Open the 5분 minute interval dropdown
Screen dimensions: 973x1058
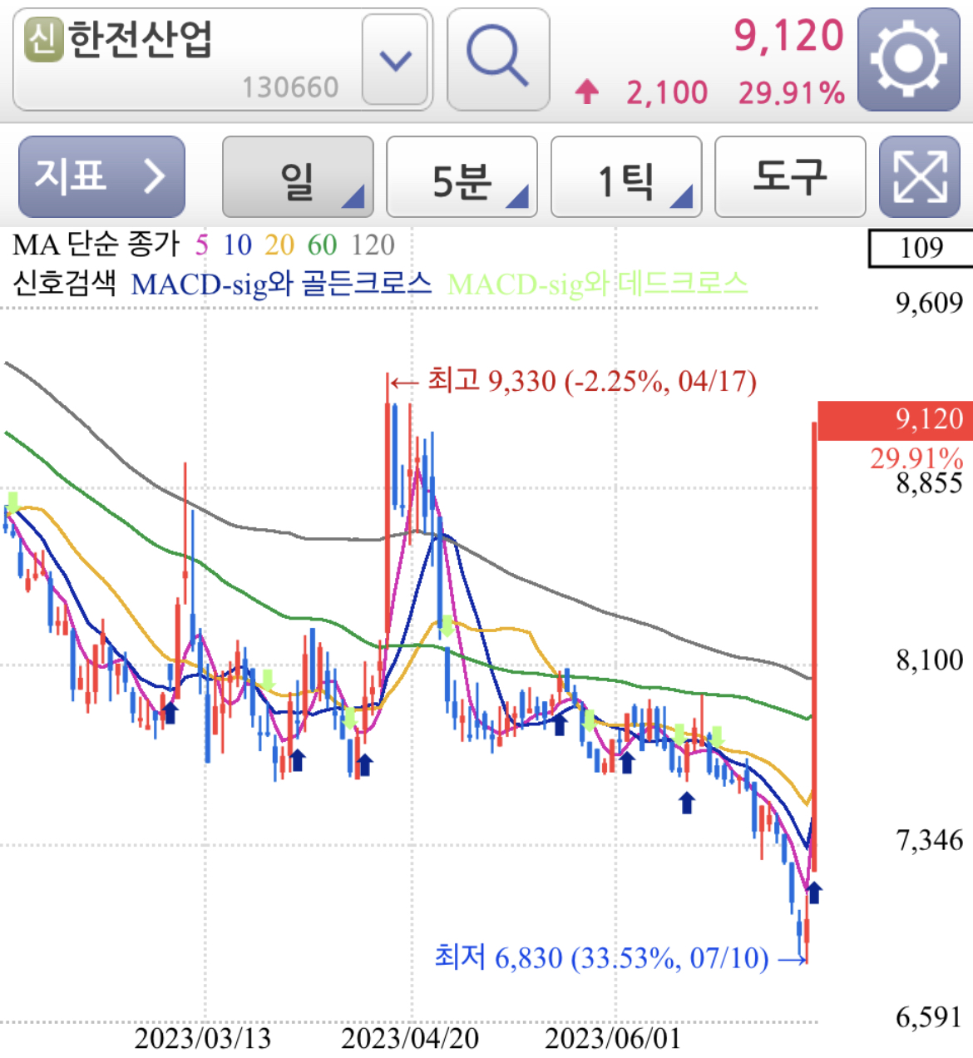point(462,177)
